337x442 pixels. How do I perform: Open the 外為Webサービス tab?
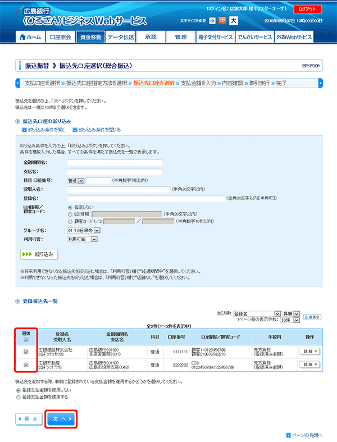click(294, 37)
